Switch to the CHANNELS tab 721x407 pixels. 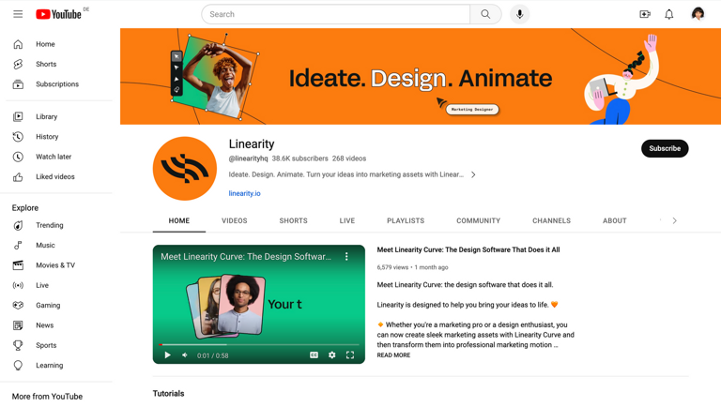pos(551,221)
